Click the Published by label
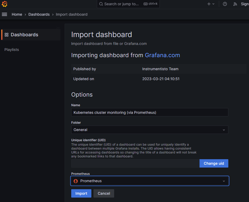The height and width of the screenshot is (202, 249). pos(85,69)
